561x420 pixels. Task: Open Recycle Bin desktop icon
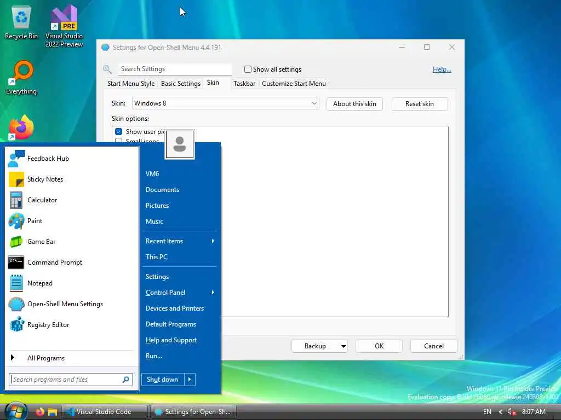coord(21,22)
